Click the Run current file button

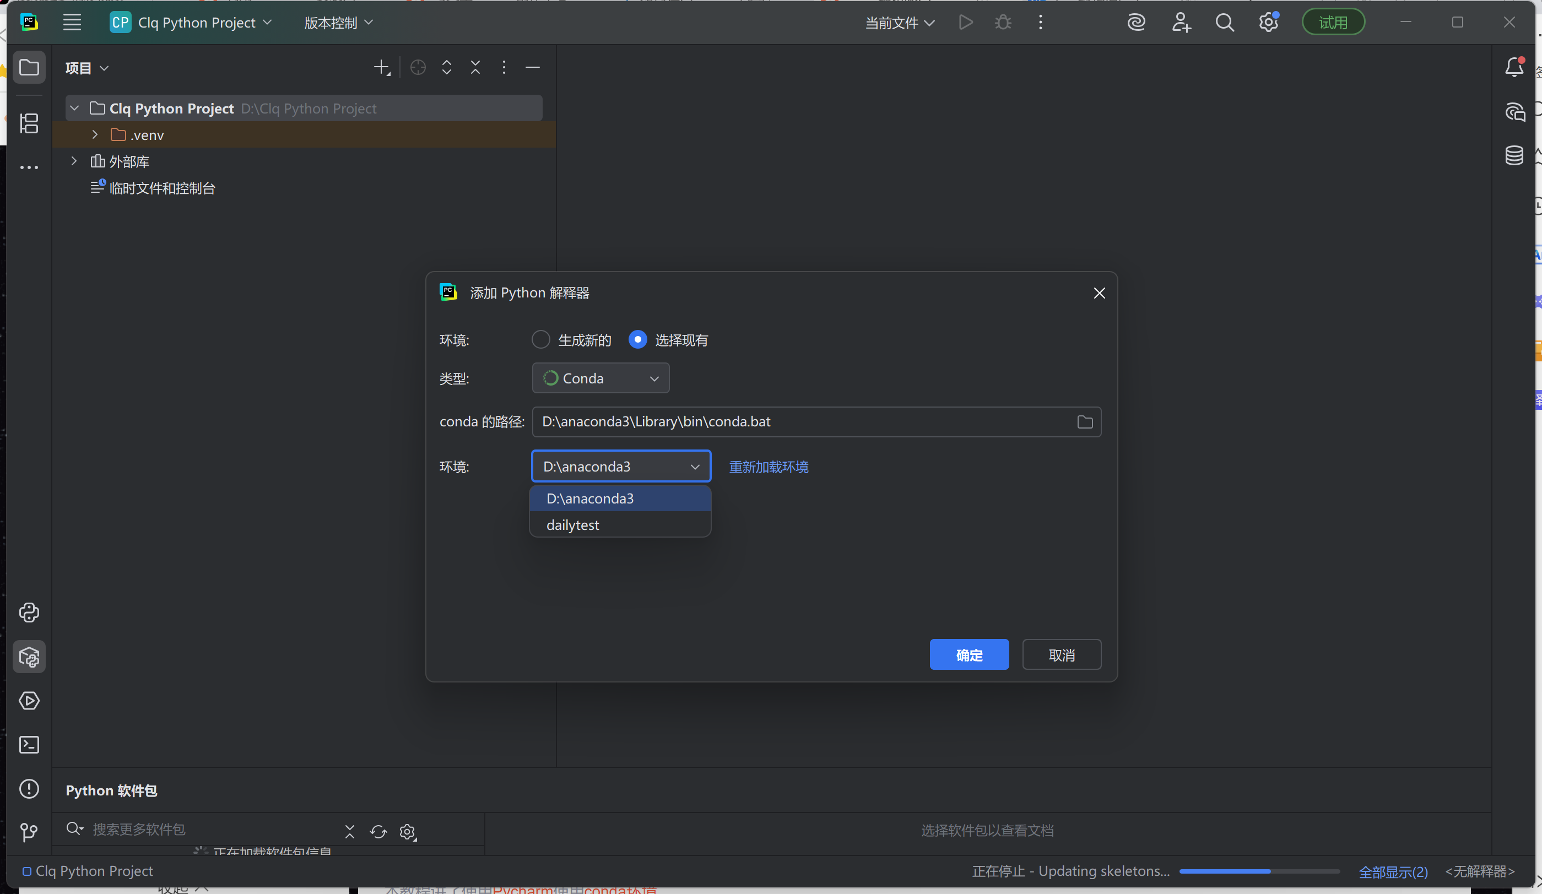[x=966, y=23]
